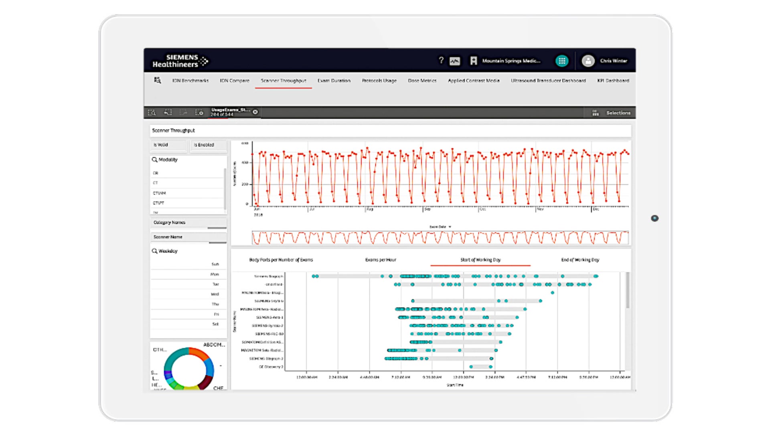Viewport: 770px width, 433px height.
Task: Click the date range mini chart slider
Action: point(440,237)
